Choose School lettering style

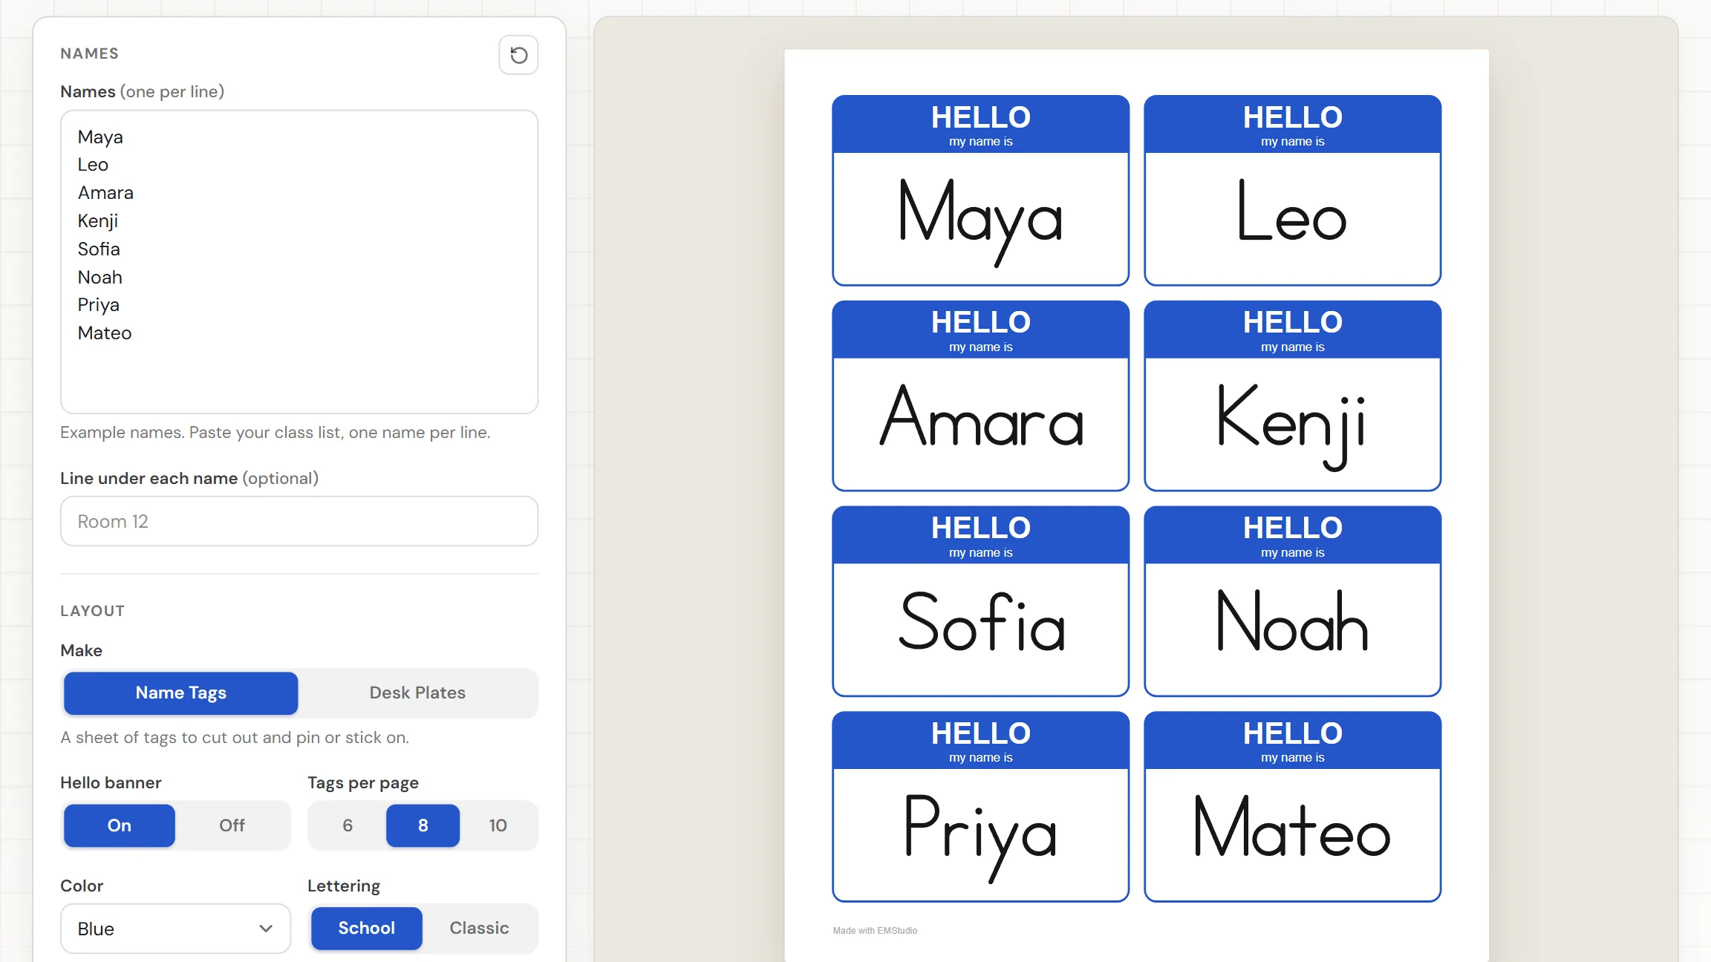[367, 928]
